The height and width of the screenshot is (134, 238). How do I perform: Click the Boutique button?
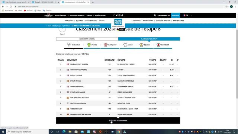tap(176, 15)
